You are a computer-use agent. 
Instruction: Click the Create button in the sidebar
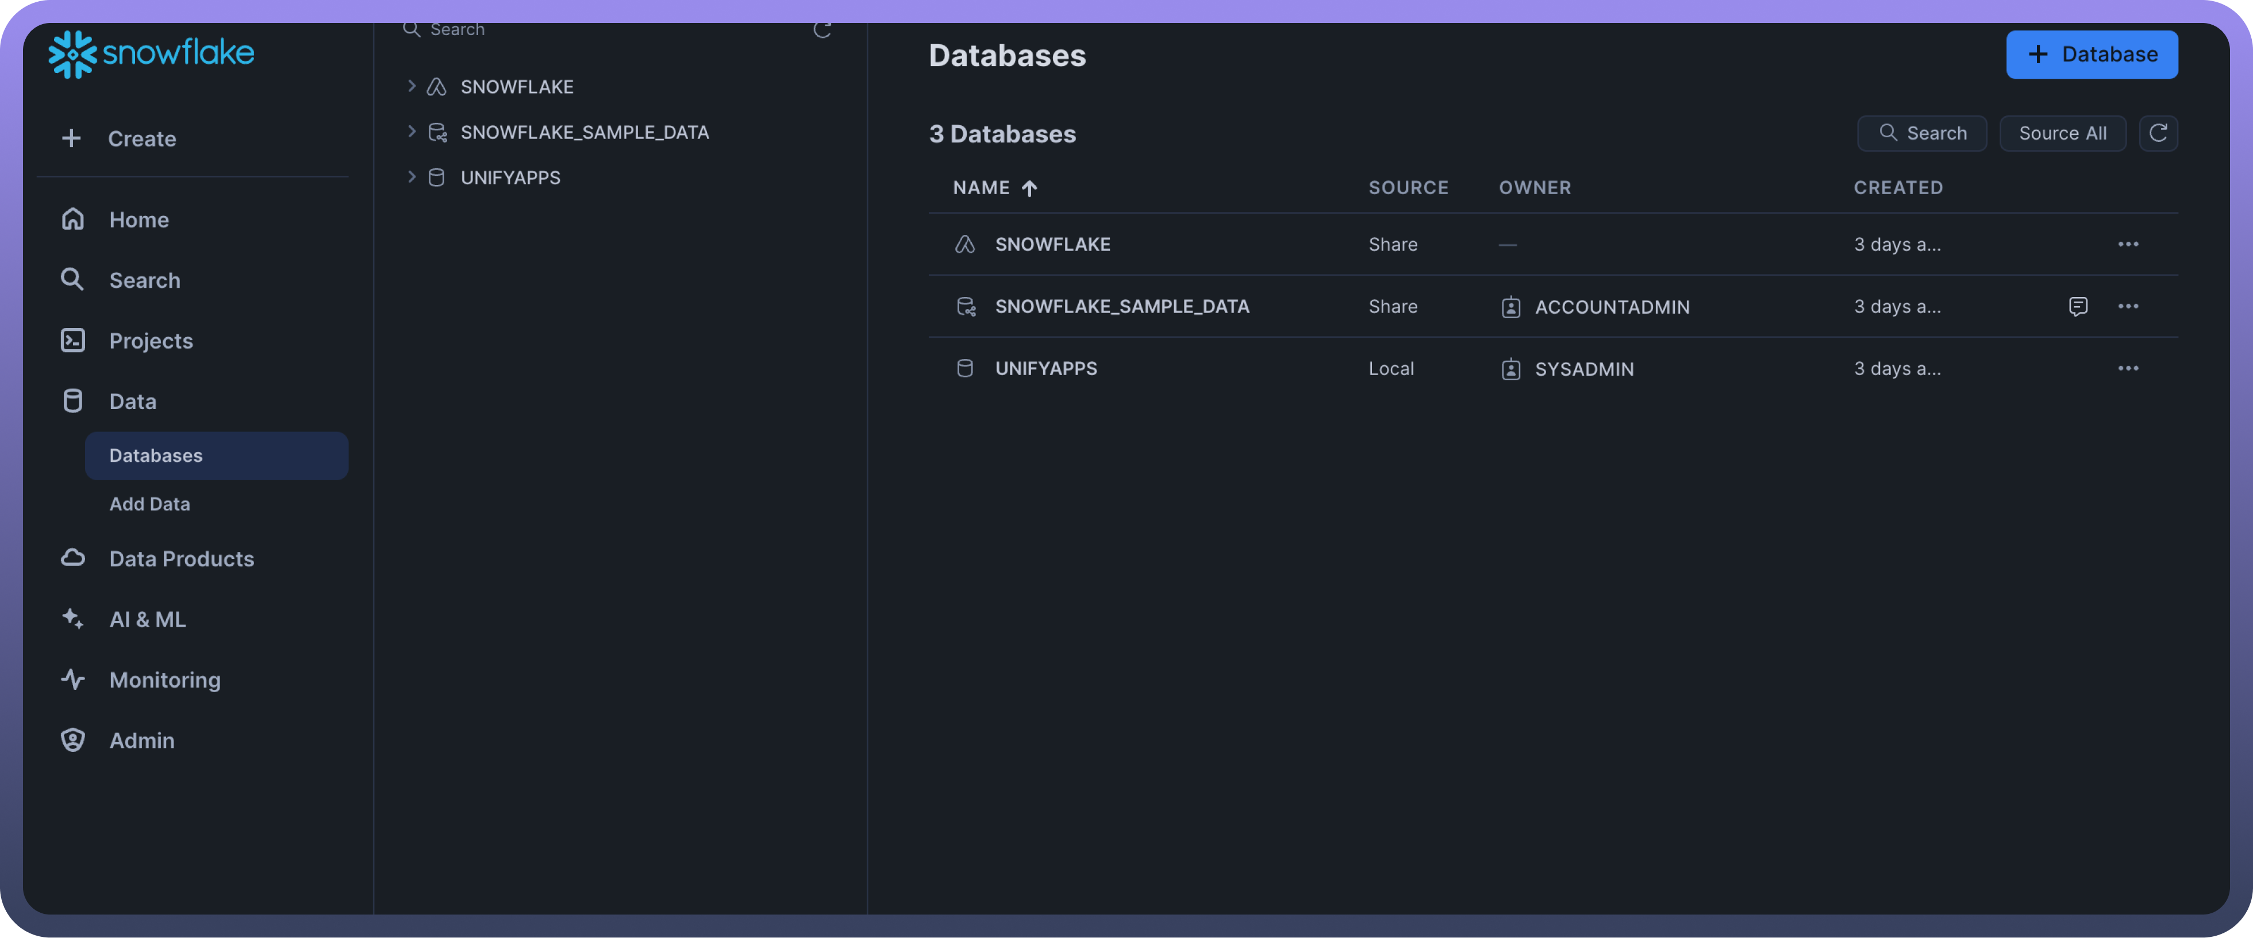click(142, 138)
